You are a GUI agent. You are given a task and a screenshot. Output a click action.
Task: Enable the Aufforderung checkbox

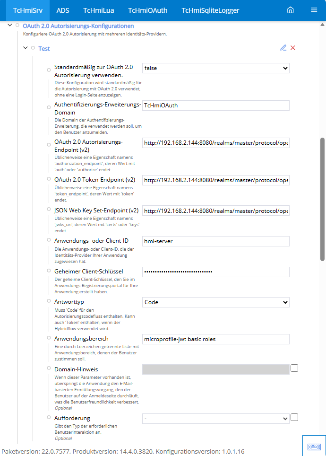294,417
